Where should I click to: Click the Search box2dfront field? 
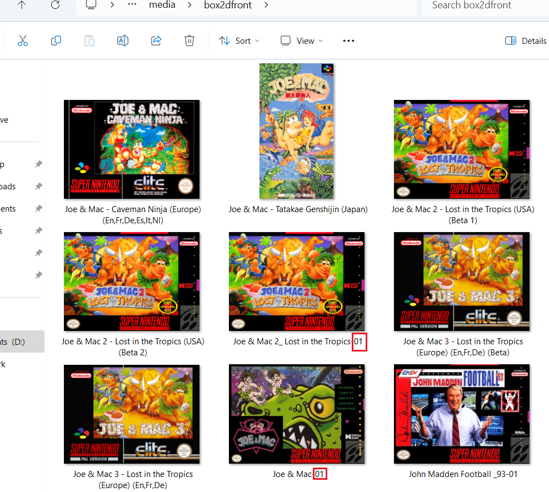tap(485, 5)
